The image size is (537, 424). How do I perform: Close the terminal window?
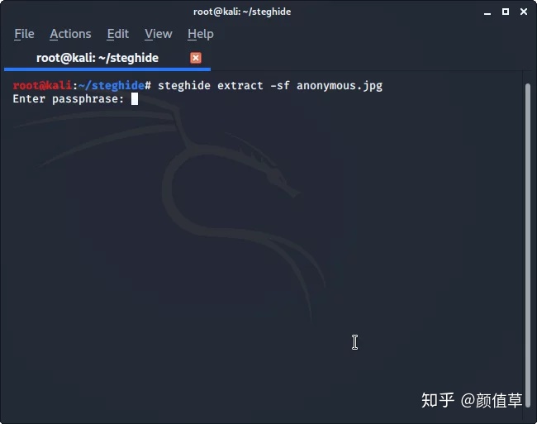523,12
